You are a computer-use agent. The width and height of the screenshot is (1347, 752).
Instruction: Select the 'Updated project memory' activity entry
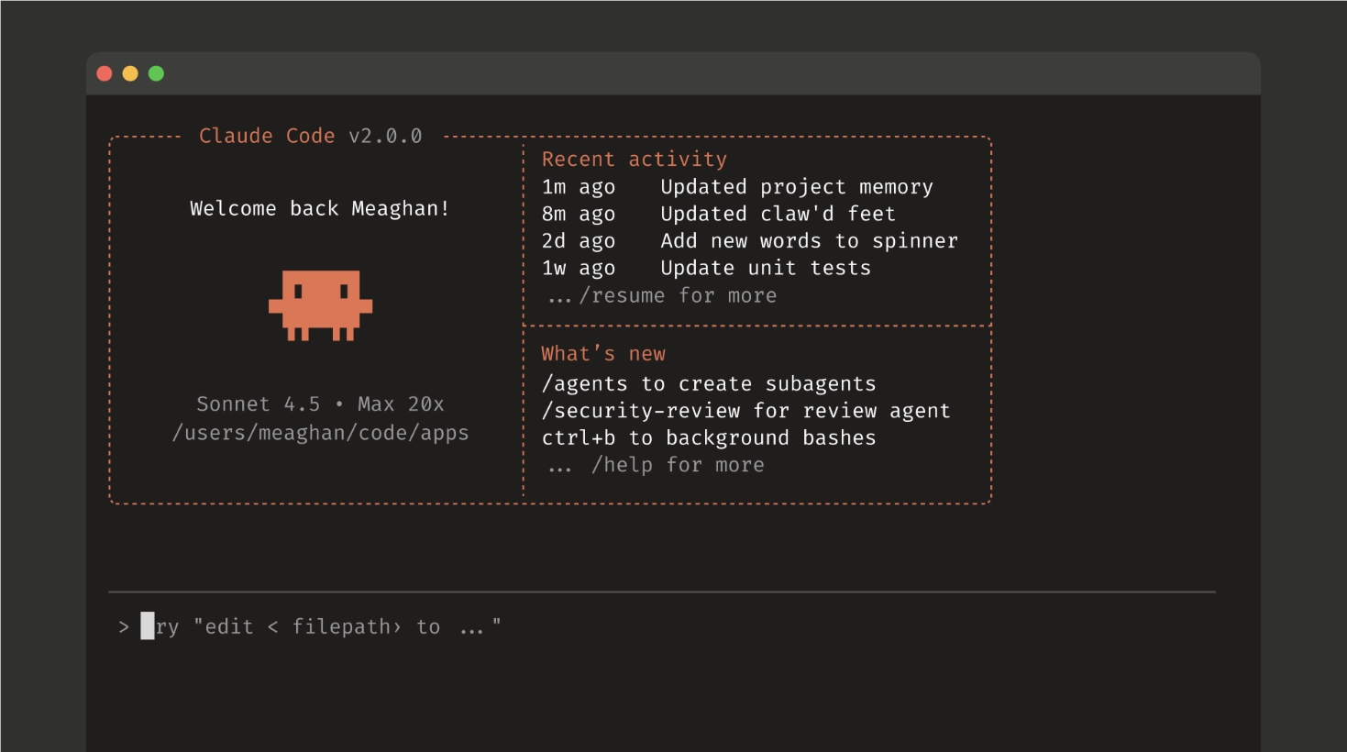coord(796,187)
